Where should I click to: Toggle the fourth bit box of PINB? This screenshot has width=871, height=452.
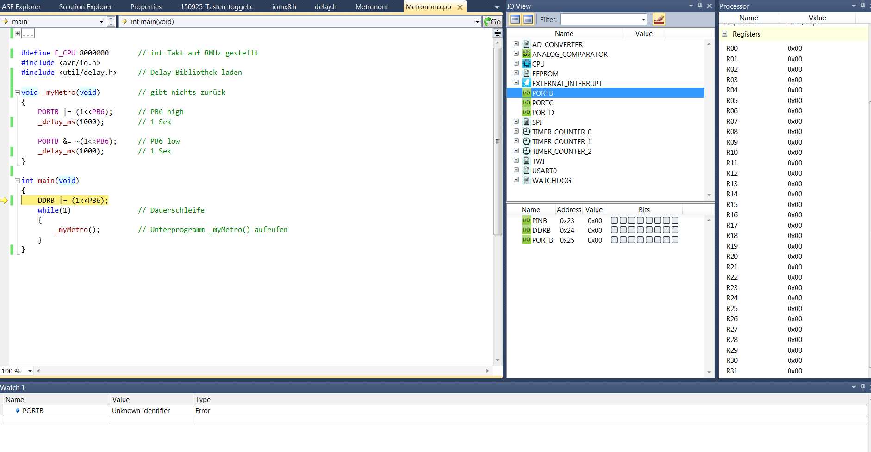[640, 220]
